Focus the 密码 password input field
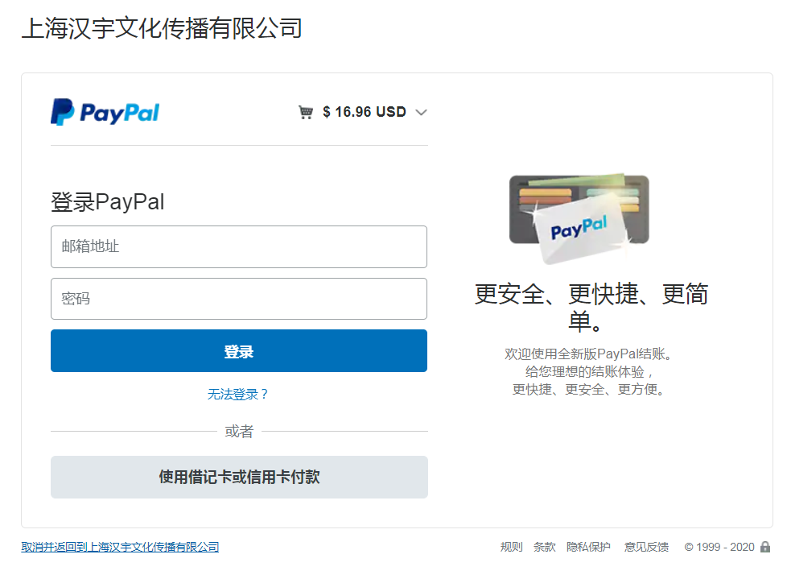Image resolution: width=787 pixels, height=575 pixels. [239, 299]
